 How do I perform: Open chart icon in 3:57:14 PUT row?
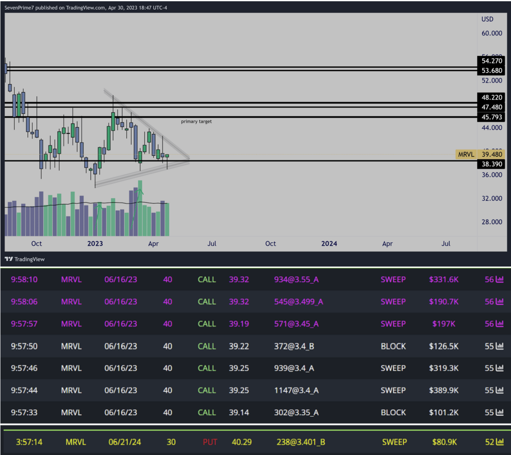coord(500,442)
